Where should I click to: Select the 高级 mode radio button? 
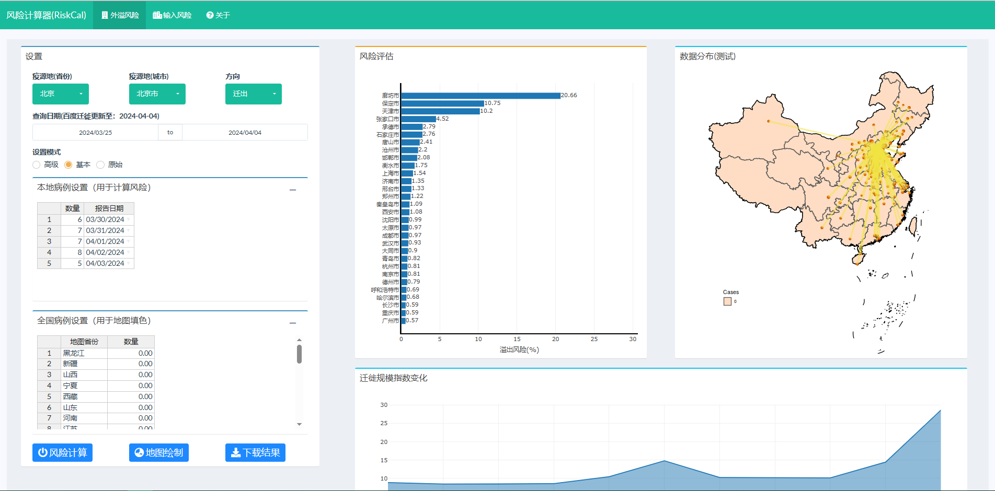point(37,165)
